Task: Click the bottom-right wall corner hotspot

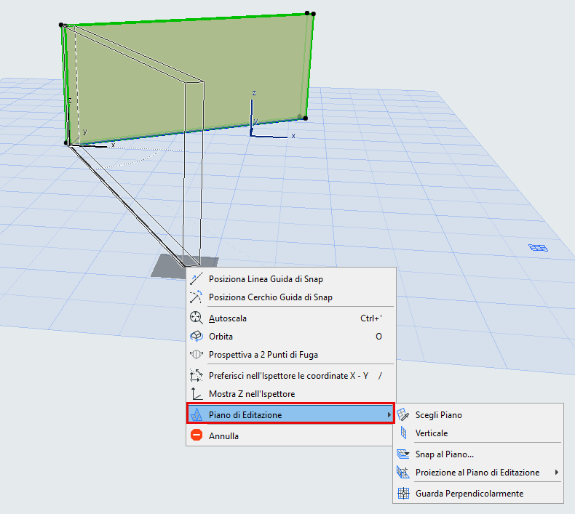Action: [x=306, y=118]
